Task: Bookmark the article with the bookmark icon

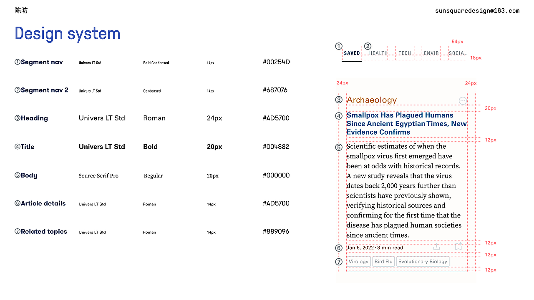Action: click(x=458, y=247)
